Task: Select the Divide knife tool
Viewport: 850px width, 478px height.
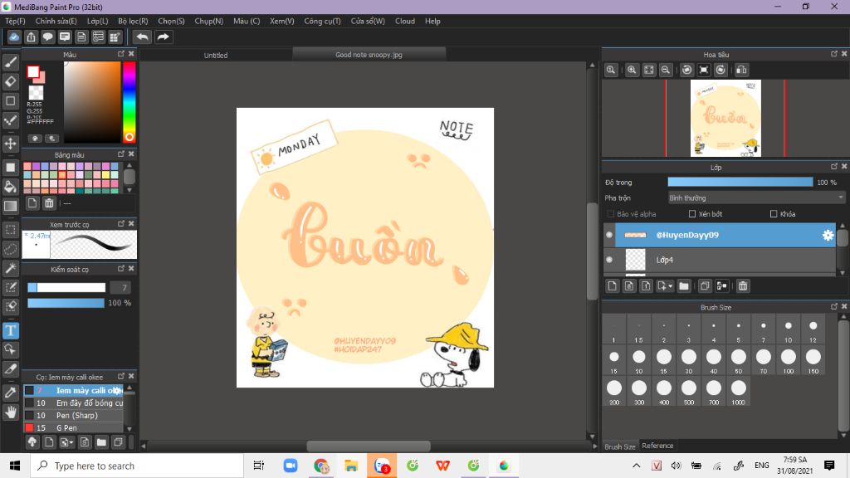Action: tap(10, 368)
